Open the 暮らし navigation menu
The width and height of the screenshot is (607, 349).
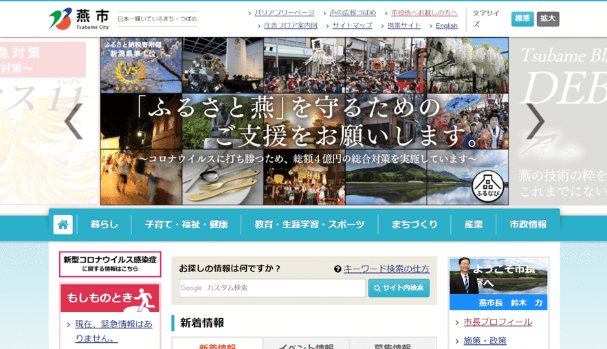(104, 225)
